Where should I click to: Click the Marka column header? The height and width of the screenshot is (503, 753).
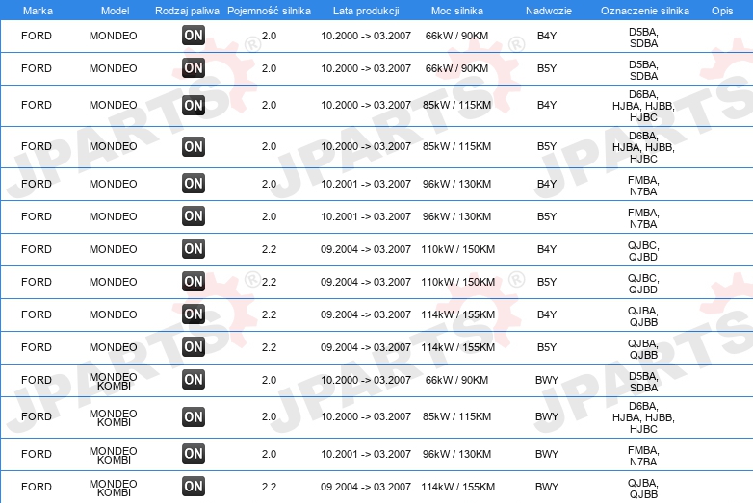38,11
